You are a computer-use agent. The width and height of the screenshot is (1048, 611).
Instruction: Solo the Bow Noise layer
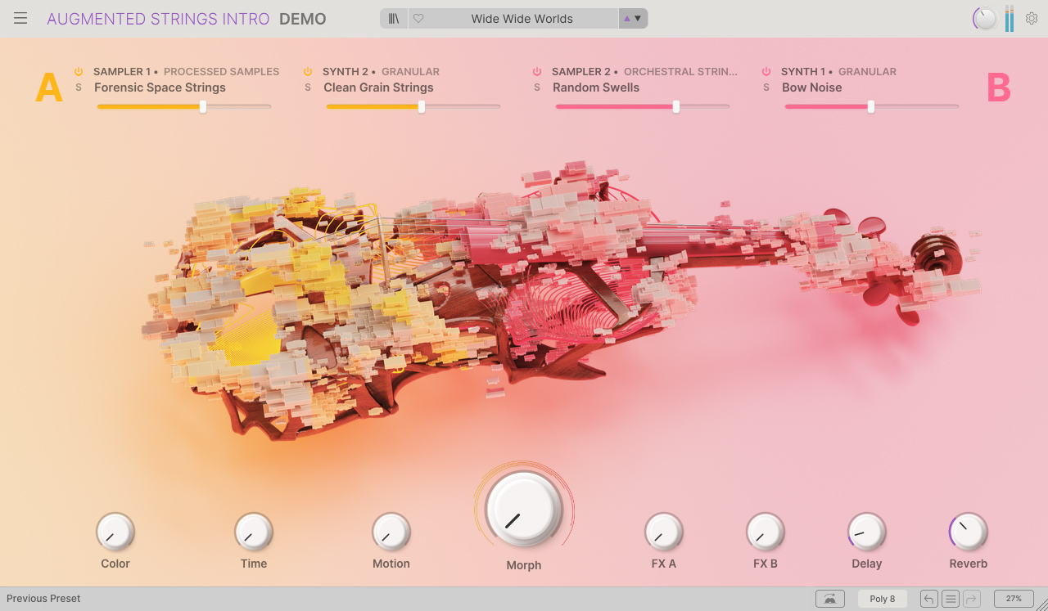[x=766, y=88]
